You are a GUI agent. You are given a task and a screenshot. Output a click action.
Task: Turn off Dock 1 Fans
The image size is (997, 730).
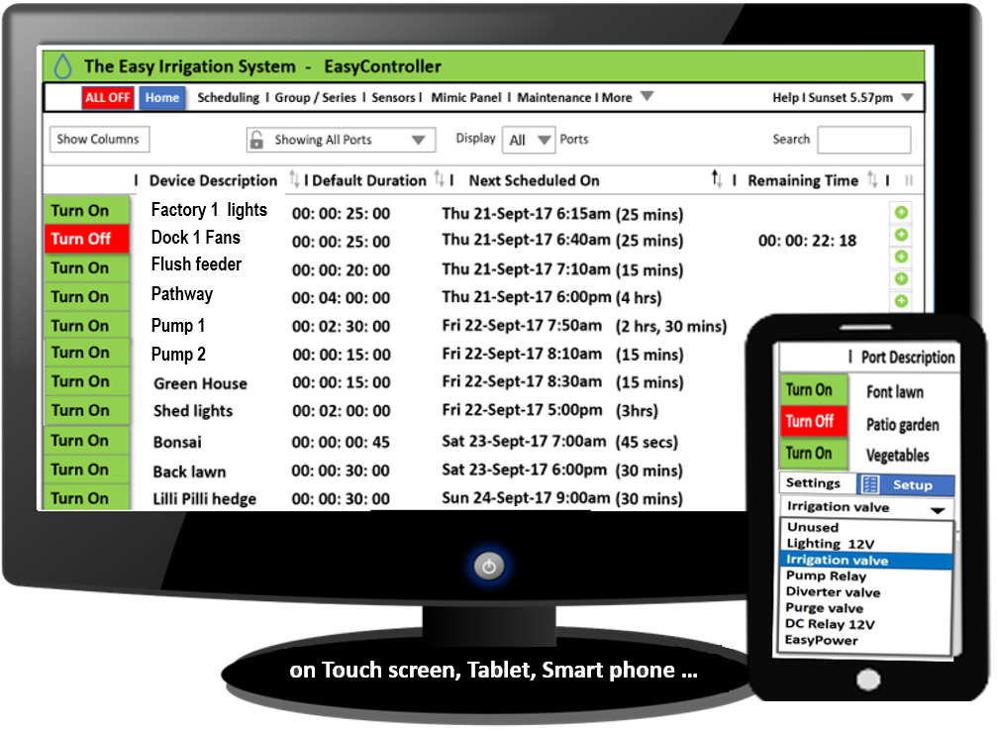coord(86,239)
